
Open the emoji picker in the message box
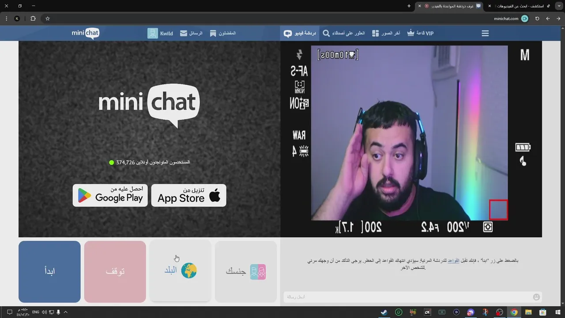(x=536, y=297)
